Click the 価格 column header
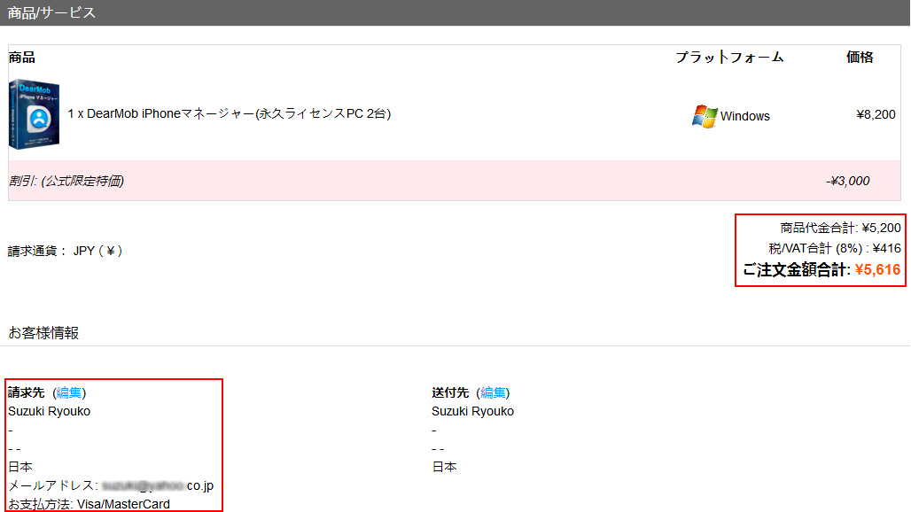This screenshot has height=512, width=911. (x=860, y=57)
